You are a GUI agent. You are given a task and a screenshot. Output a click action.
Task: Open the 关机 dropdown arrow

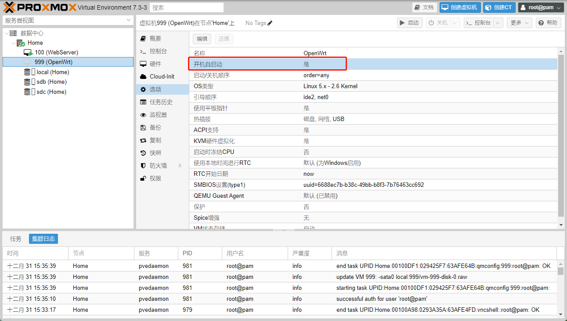455,23
